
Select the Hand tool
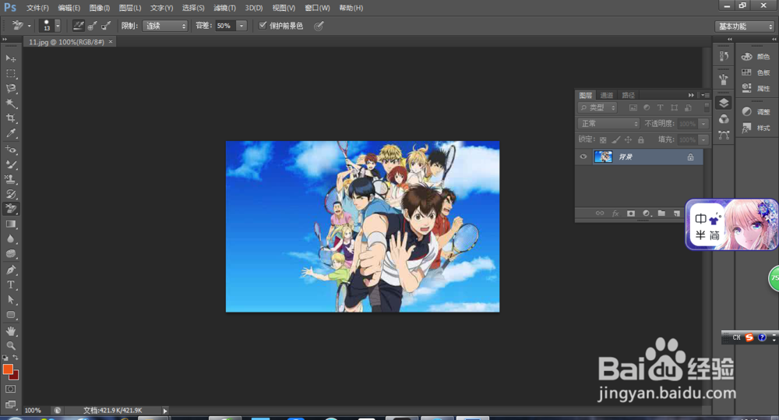[x=10, y=331]
